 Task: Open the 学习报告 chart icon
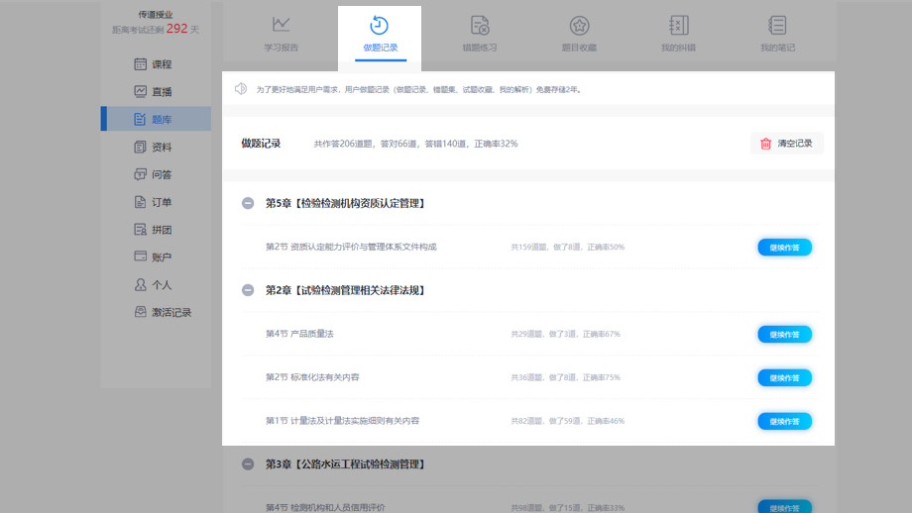[x=282, y=25]
